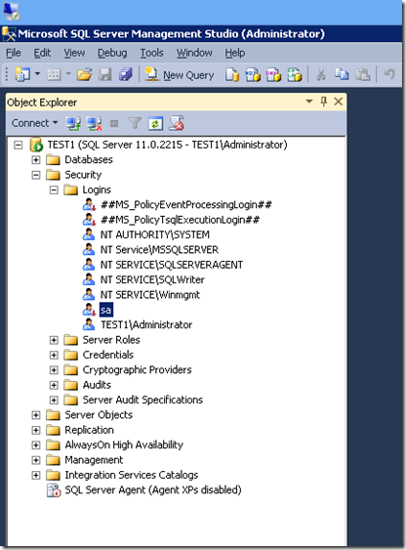
Task: Open the Help menu
Action: [x=235, y=53]
